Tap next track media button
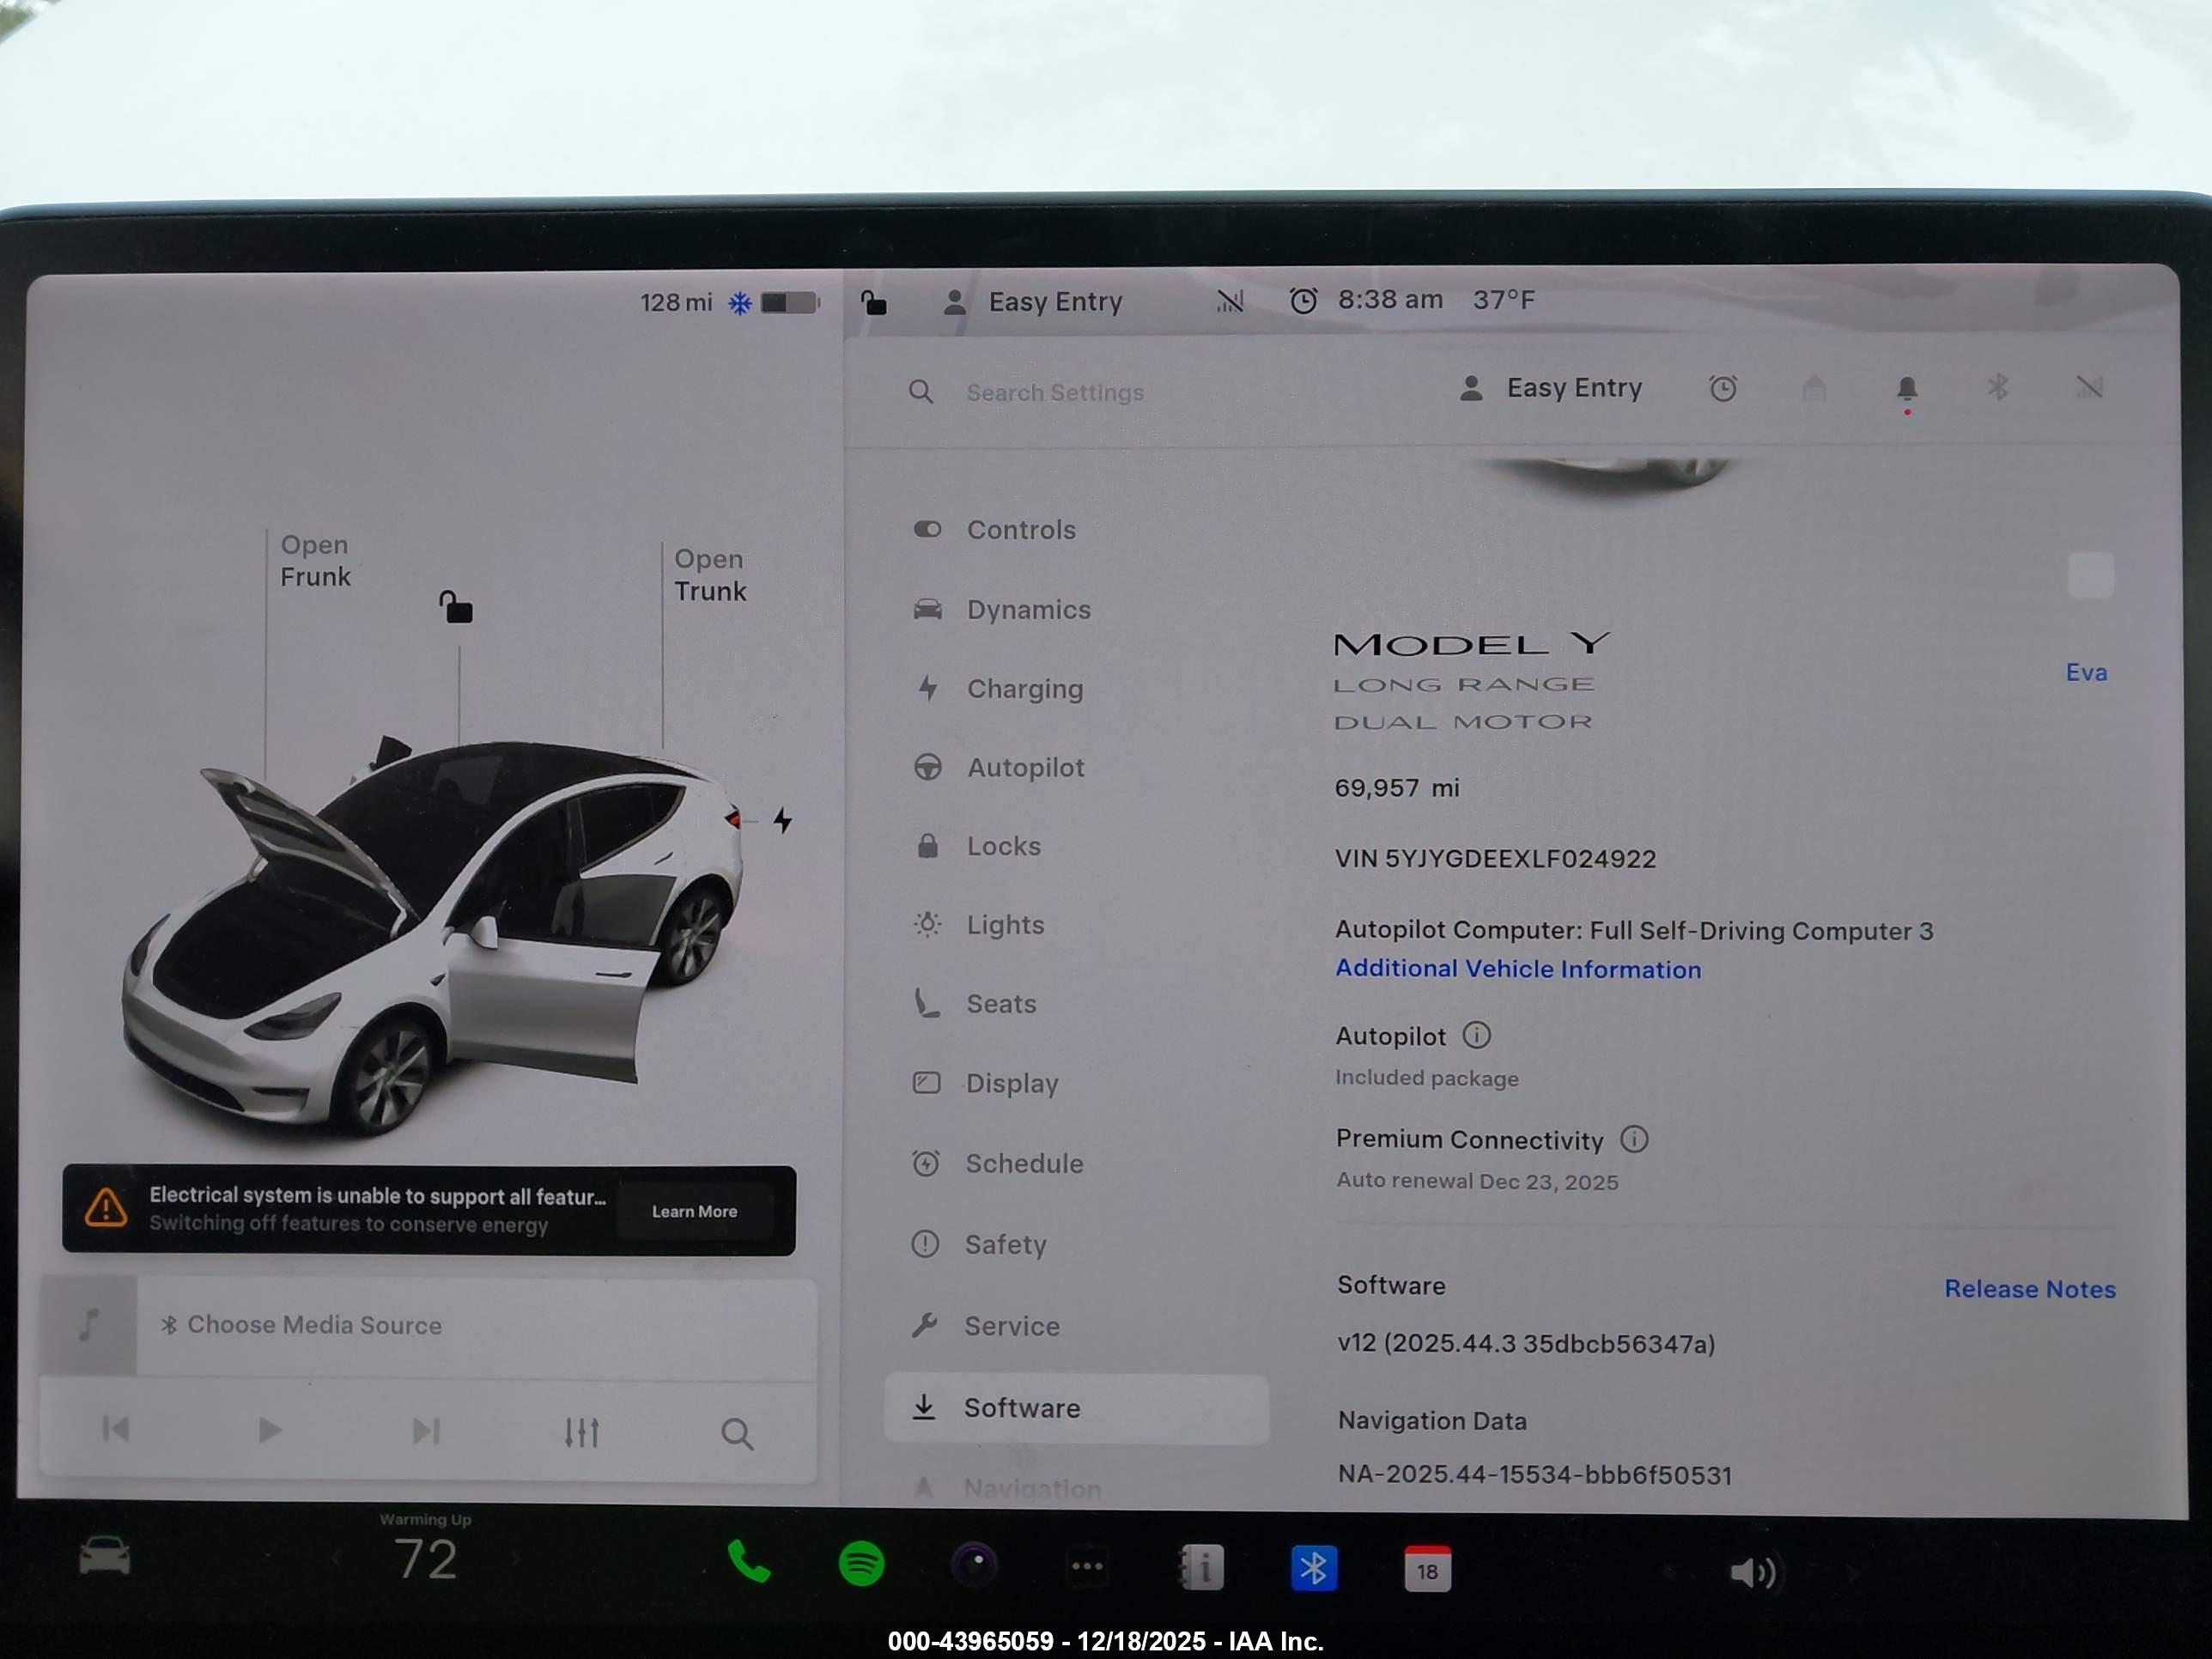Viewport: 2212px width, 1659px height. [x=426, y=1431]
